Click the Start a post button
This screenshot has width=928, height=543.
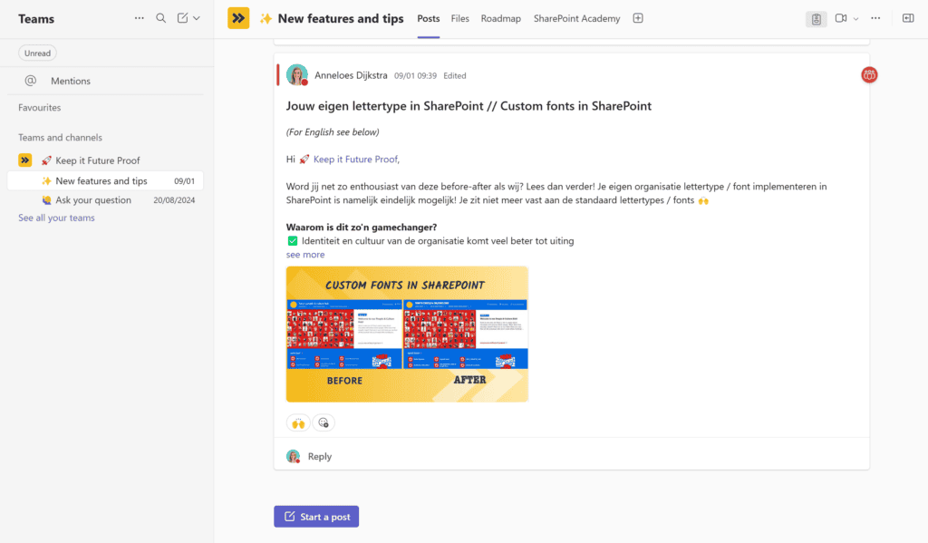pos(316,517)
